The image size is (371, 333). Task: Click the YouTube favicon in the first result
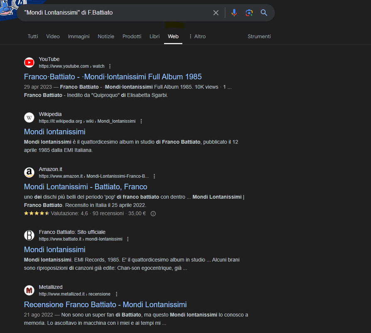29,62
